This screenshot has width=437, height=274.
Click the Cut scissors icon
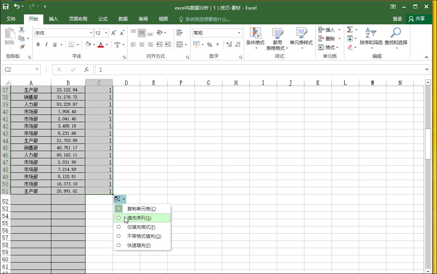21,30
